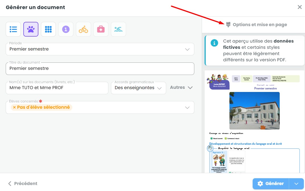Click the school photo in the preview

click(254, 111)
